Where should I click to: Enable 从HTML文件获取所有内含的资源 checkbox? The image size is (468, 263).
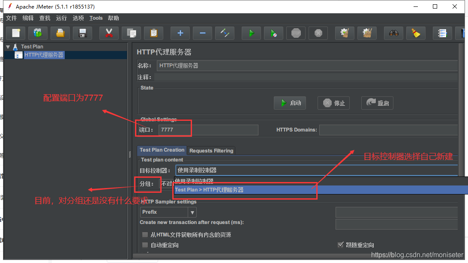[x=145, y=235]
